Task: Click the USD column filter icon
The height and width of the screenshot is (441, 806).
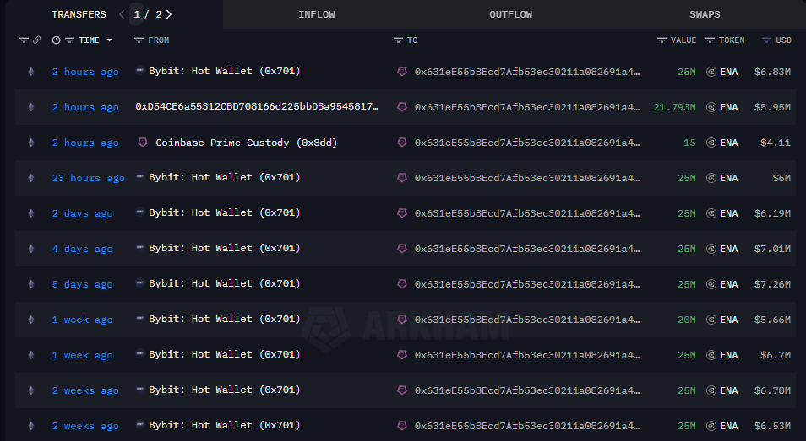Action: pyautogui.click(x=766, y=40)
